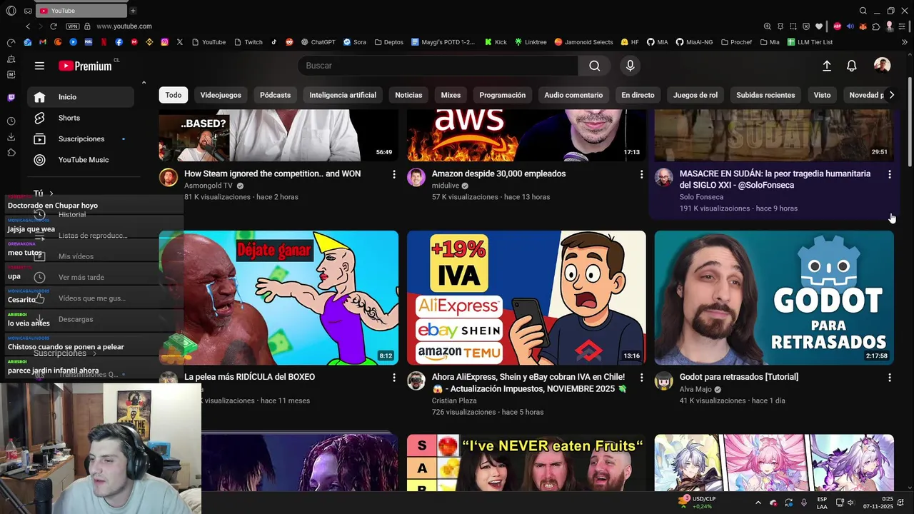This screenshot has height=514, width=914.
Task: Click the taskbar volume speaker icon
Action: (x=853, y=503)
